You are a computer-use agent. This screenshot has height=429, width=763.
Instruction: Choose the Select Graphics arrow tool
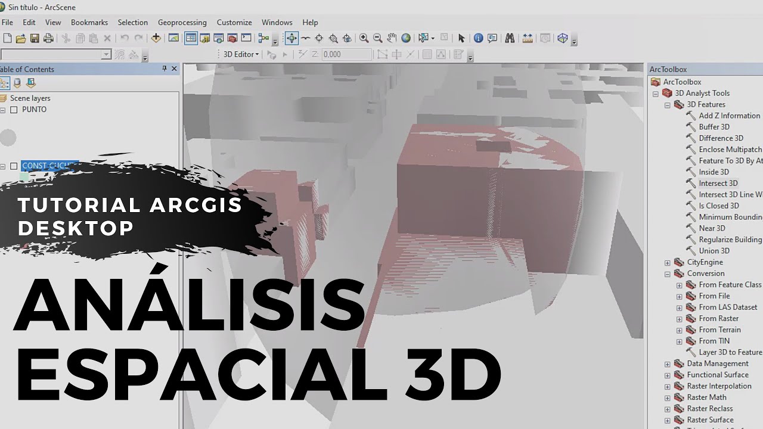click(x=461, y=38)
